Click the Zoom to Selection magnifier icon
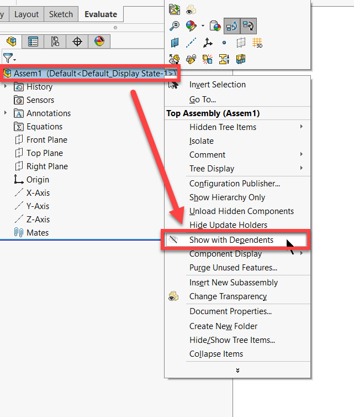 click(175, 25)
